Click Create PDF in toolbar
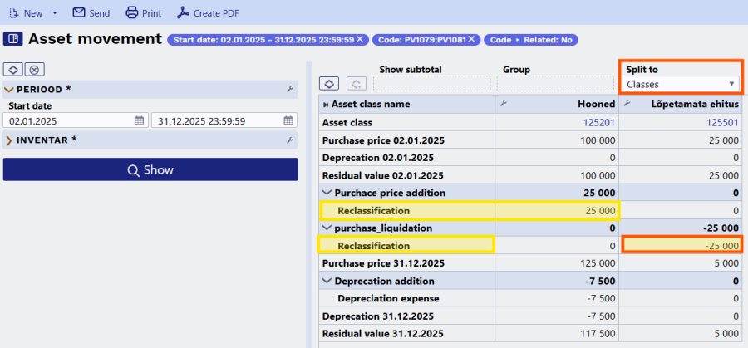This screenshot has width=748, height=348. point(208,12)
